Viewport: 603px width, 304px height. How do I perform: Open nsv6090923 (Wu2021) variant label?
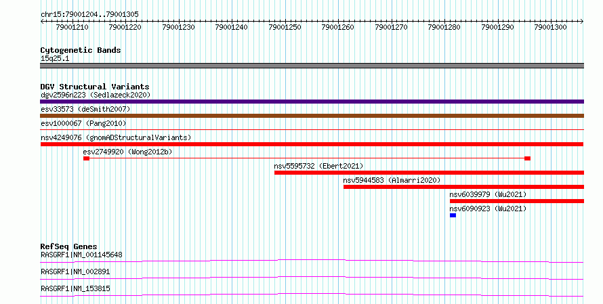click(488, 209)
